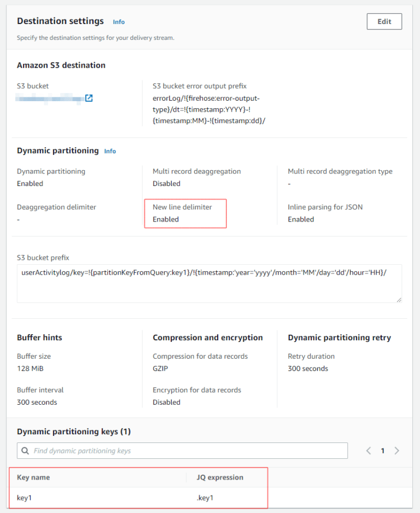The height and width of the screenshot is (513, 420).
Task: Click the search magnifier in the partitioning keys search bar
Action: tap(26, 450)
